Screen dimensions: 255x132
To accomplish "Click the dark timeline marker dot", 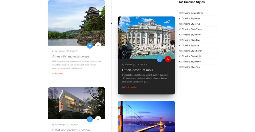I will [x=111, y=23].
